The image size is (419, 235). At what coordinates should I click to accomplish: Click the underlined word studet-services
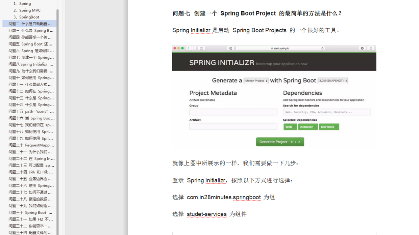coord(206,214)
